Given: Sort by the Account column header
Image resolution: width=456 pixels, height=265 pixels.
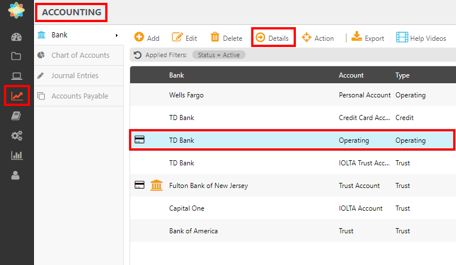Looking at the screenshot, I should [x=351, y=75].
